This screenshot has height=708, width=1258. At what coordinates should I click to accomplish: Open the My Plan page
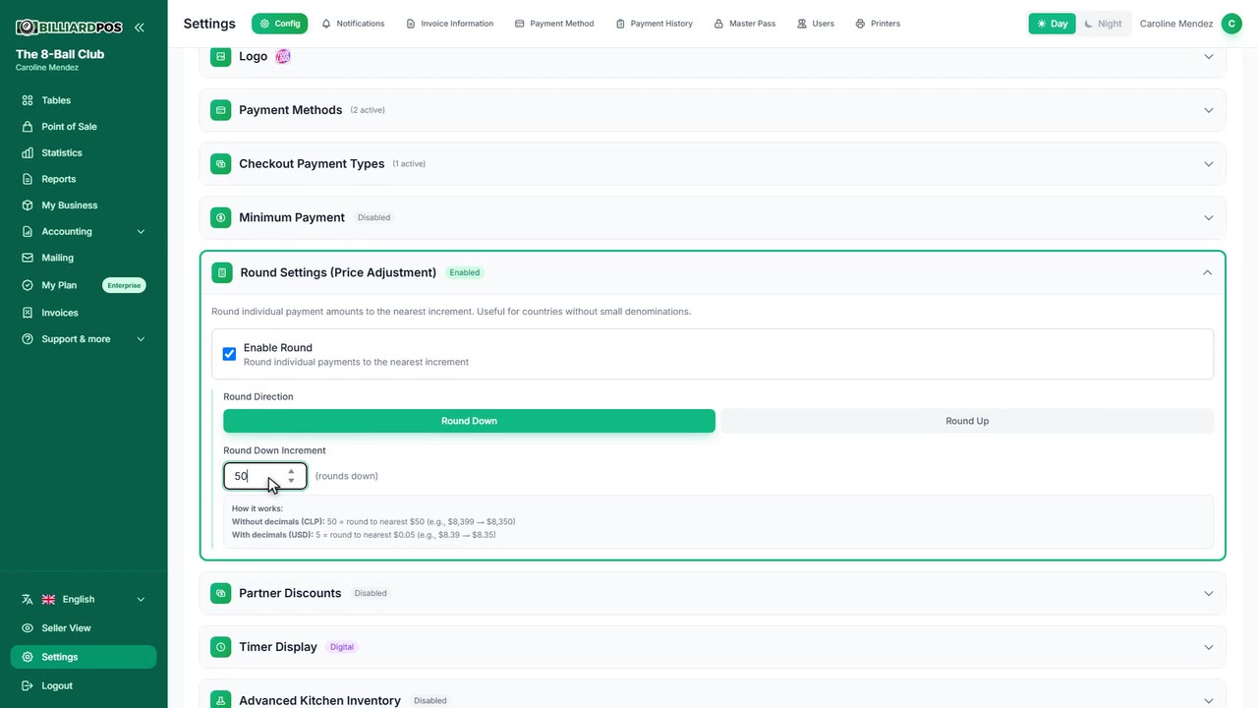[59, 285]
